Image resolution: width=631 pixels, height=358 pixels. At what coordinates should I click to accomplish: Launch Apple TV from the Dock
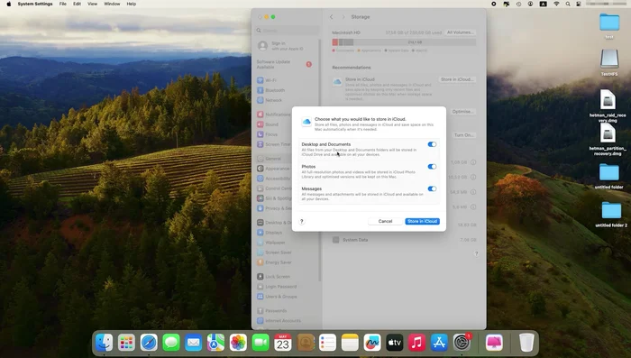395,343
